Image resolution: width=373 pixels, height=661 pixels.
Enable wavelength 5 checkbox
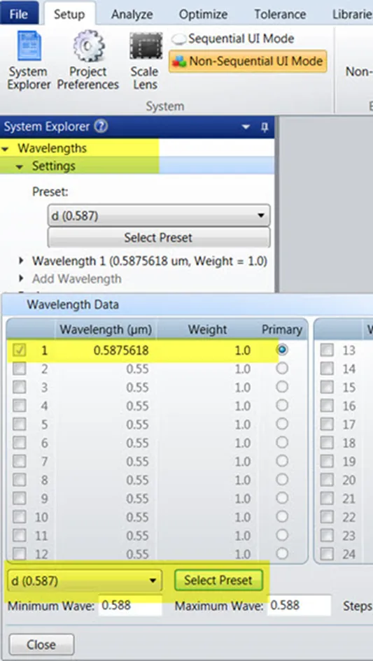(x=20, y=425)
